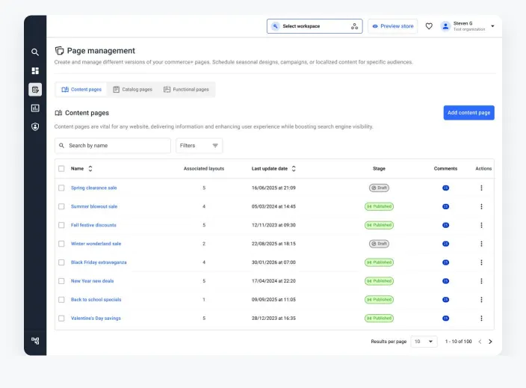This screenshot has height=388, width=526.
Task: Open the search icon in the sidebar
Action: 35,52
